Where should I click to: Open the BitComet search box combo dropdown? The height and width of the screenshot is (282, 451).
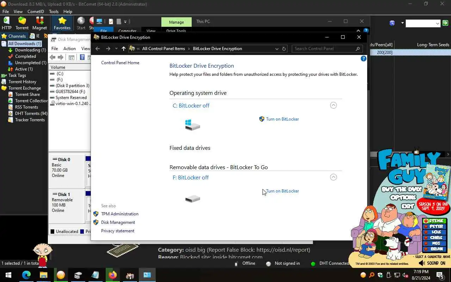coord(438,23)
